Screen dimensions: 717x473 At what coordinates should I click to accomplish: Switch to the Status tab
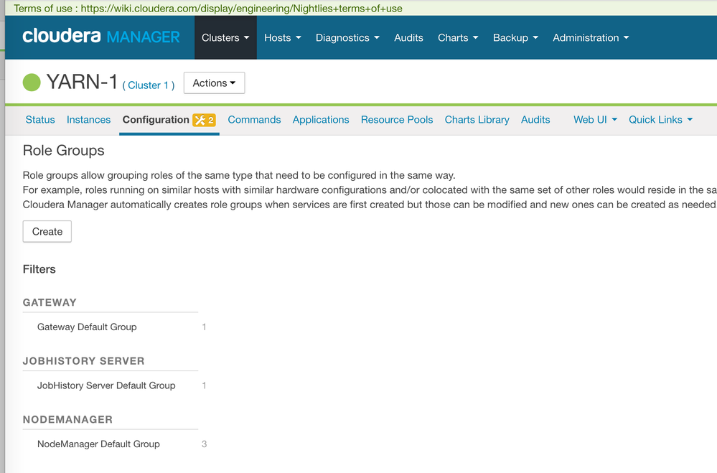[40, 120]
